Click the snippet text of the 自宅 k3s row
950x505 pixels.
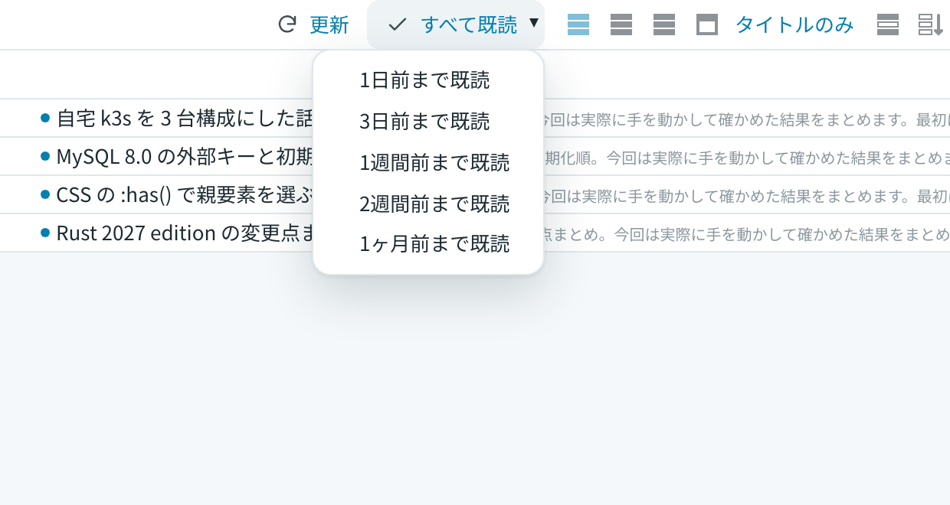point(747,119)
